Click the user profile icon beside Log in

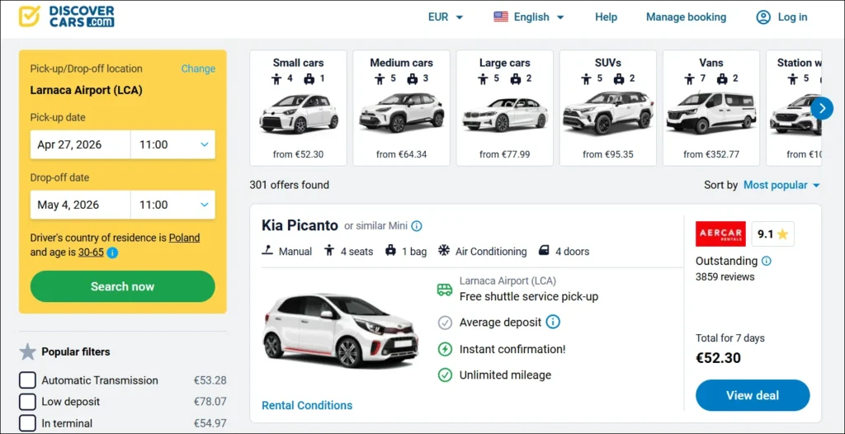point(763,17)
